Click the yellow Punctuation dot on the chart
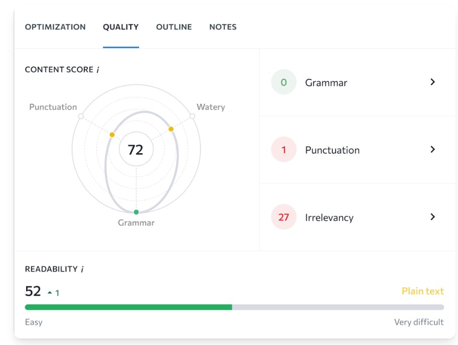Image resolution: width=458 pixels, height=345 pixels. click(x=111, y=134)
